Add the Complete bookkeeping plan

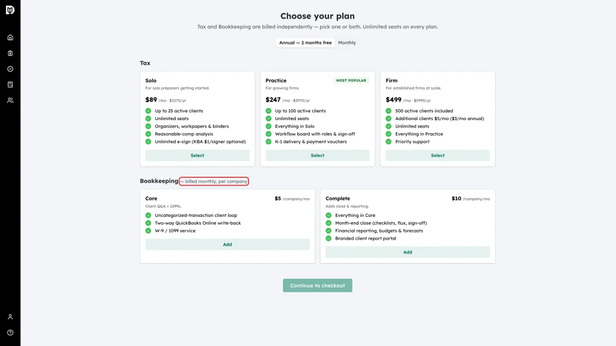click(x=408, y=252)
